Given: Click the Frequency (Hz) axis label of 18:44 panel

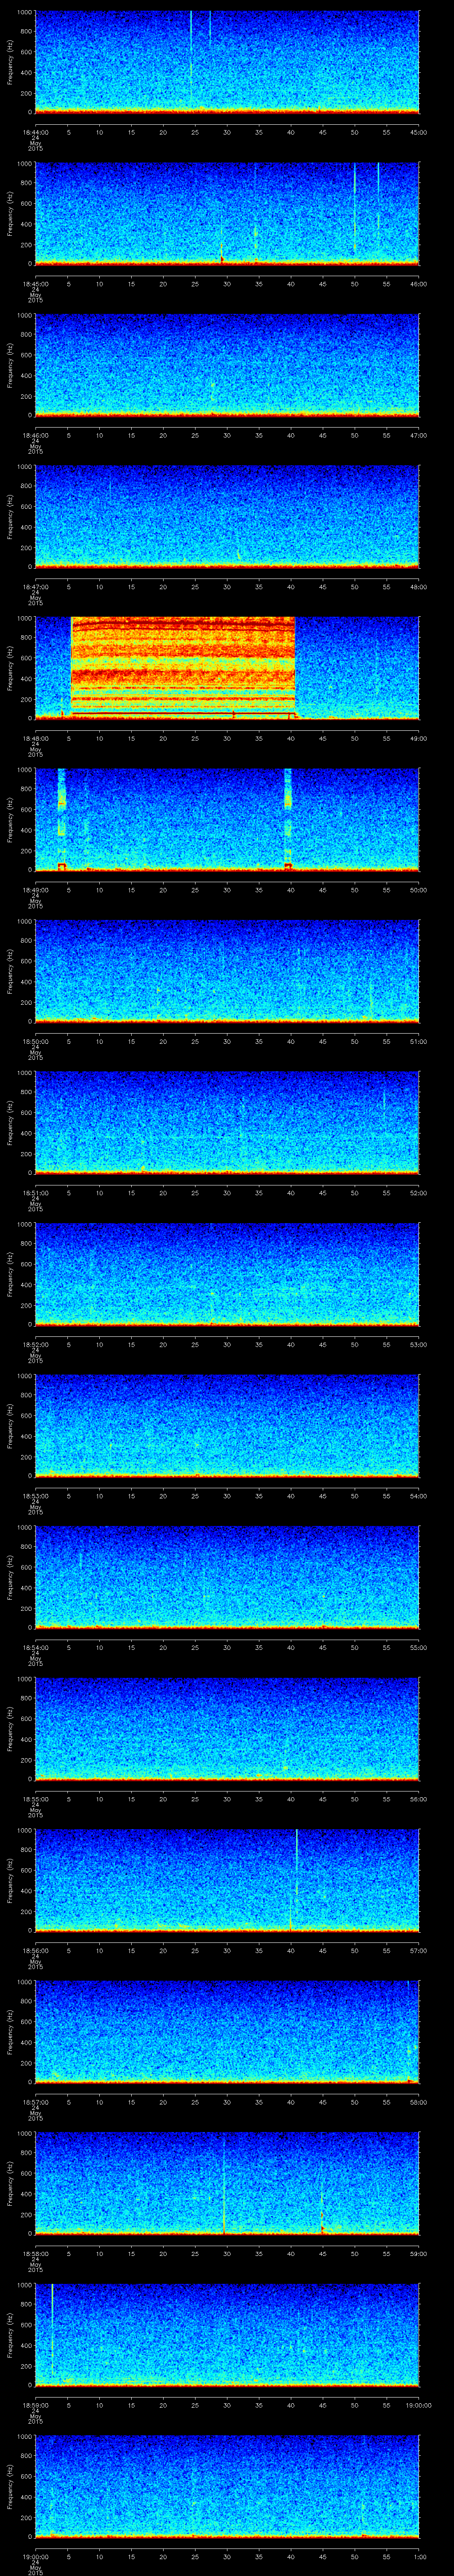Looking at the screenshot, I should coord(10,62).
